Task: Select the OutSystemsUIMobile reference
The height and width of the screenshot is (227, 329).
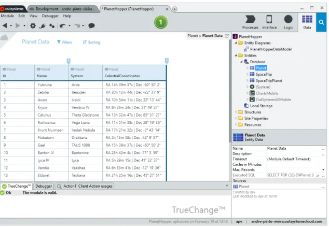Action: [x=273, y=100]
